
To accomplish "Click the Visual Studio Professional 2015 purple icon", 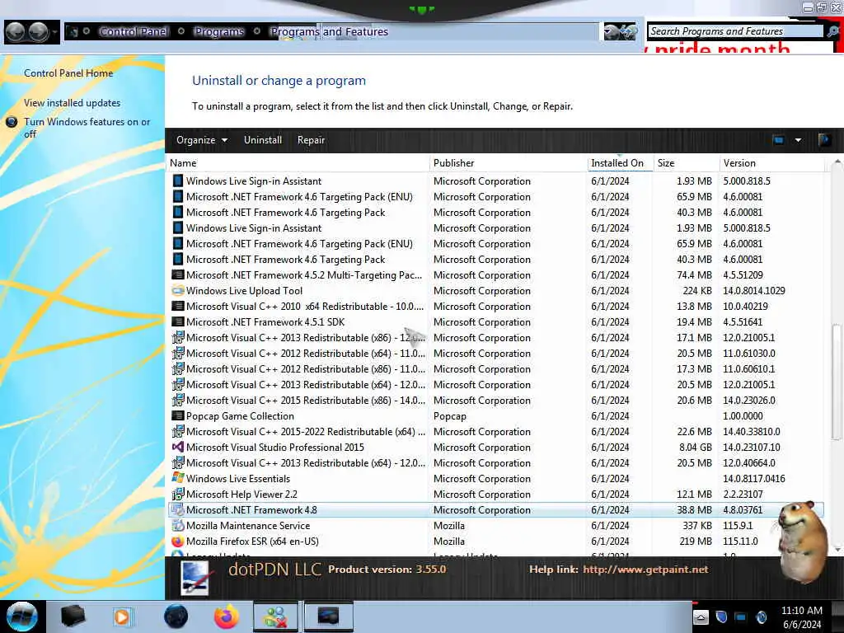I will (x=178, y=448).
